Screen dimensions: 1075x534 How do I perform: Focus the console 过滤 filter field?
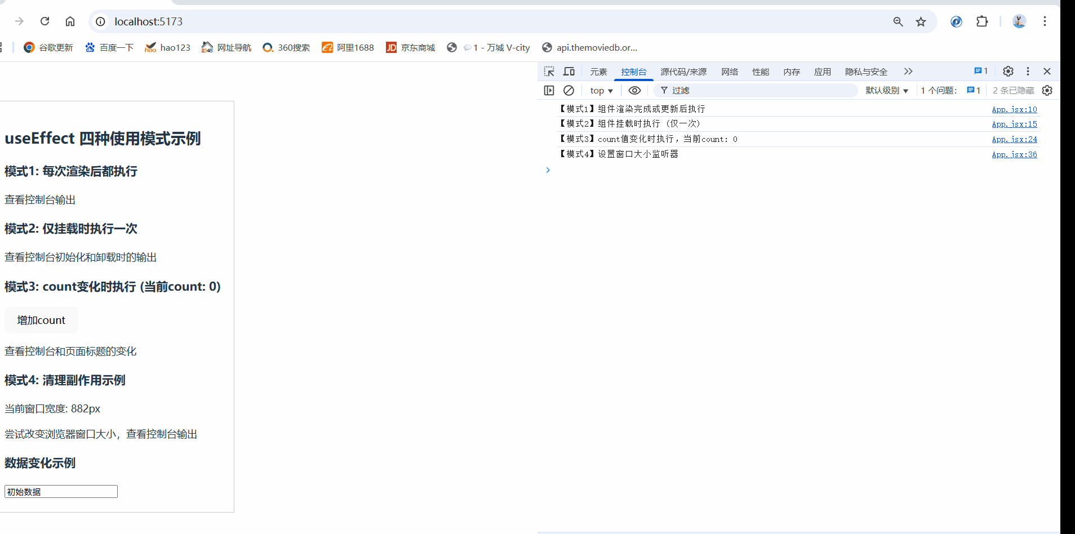coord(755,91)
